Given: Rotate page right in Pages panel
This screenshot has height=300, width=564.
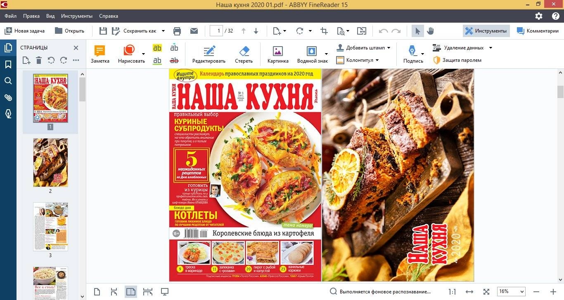Looking at the screenshot, I should [64, 61].
